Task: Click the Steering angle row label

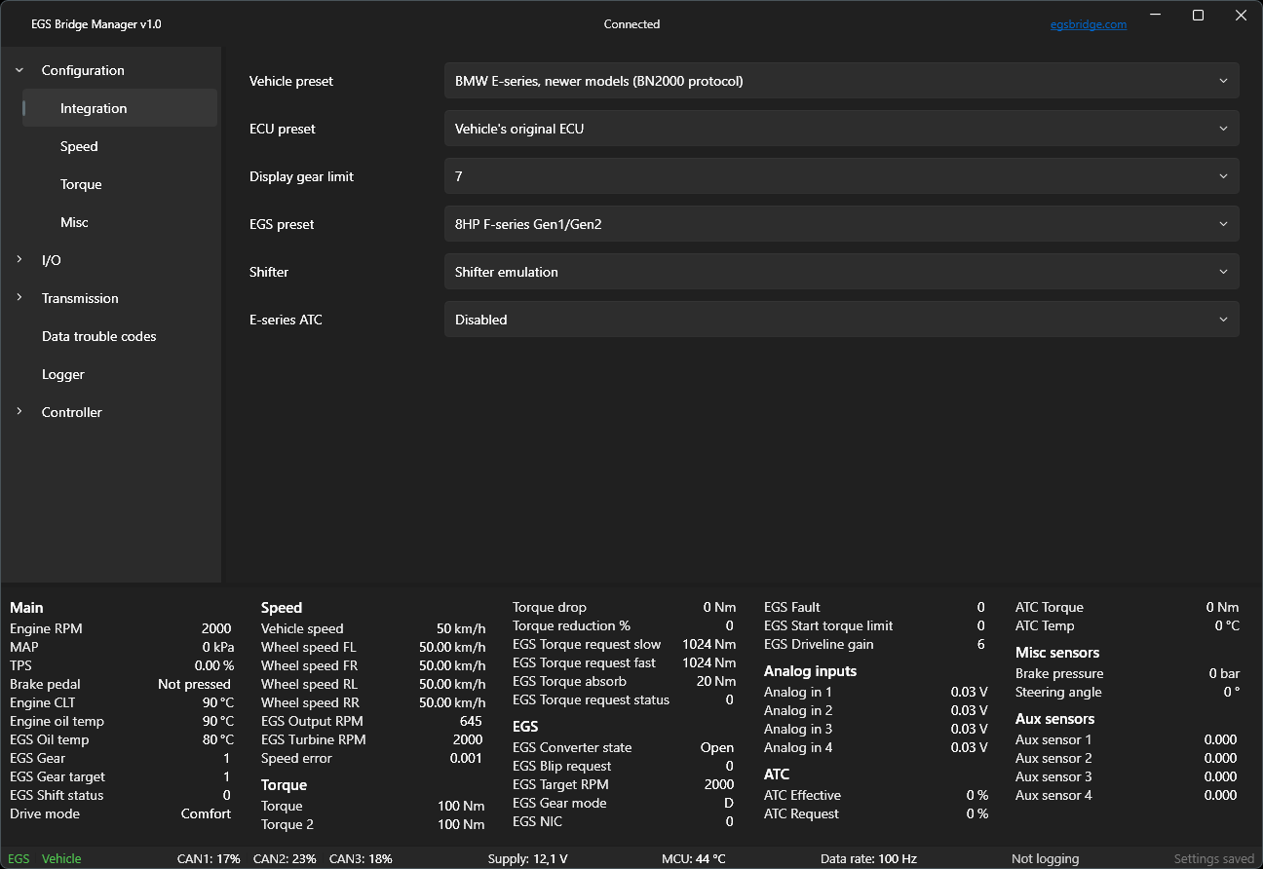Action: [1058, 692]
